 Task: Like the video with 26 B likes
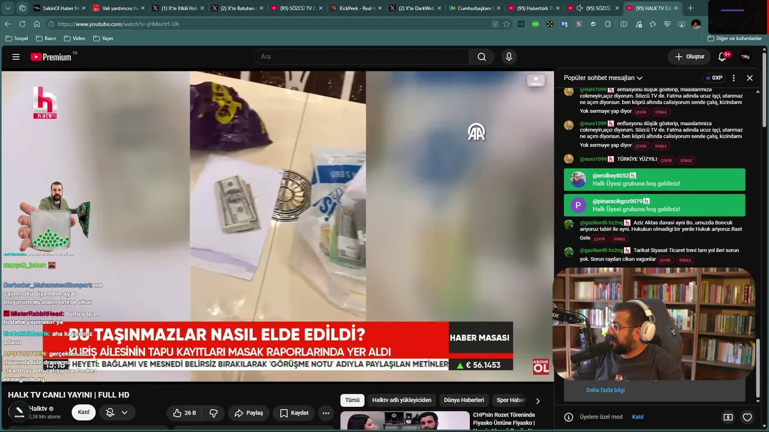[185, 413]
